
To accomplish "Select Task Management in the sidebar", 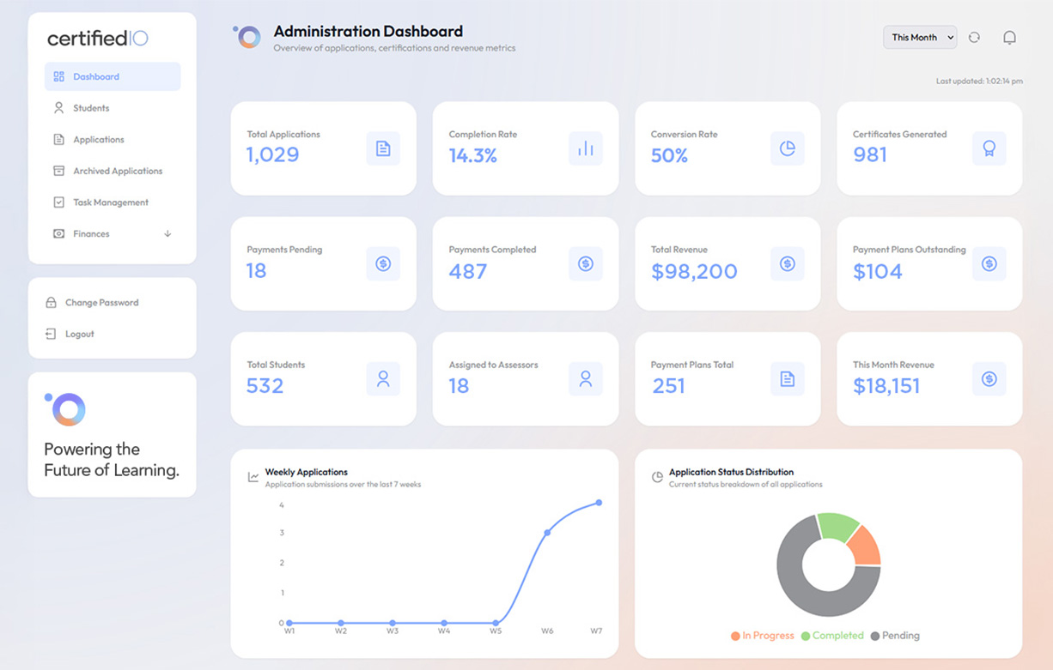I will pyautogui.click(x=110, y=202).
